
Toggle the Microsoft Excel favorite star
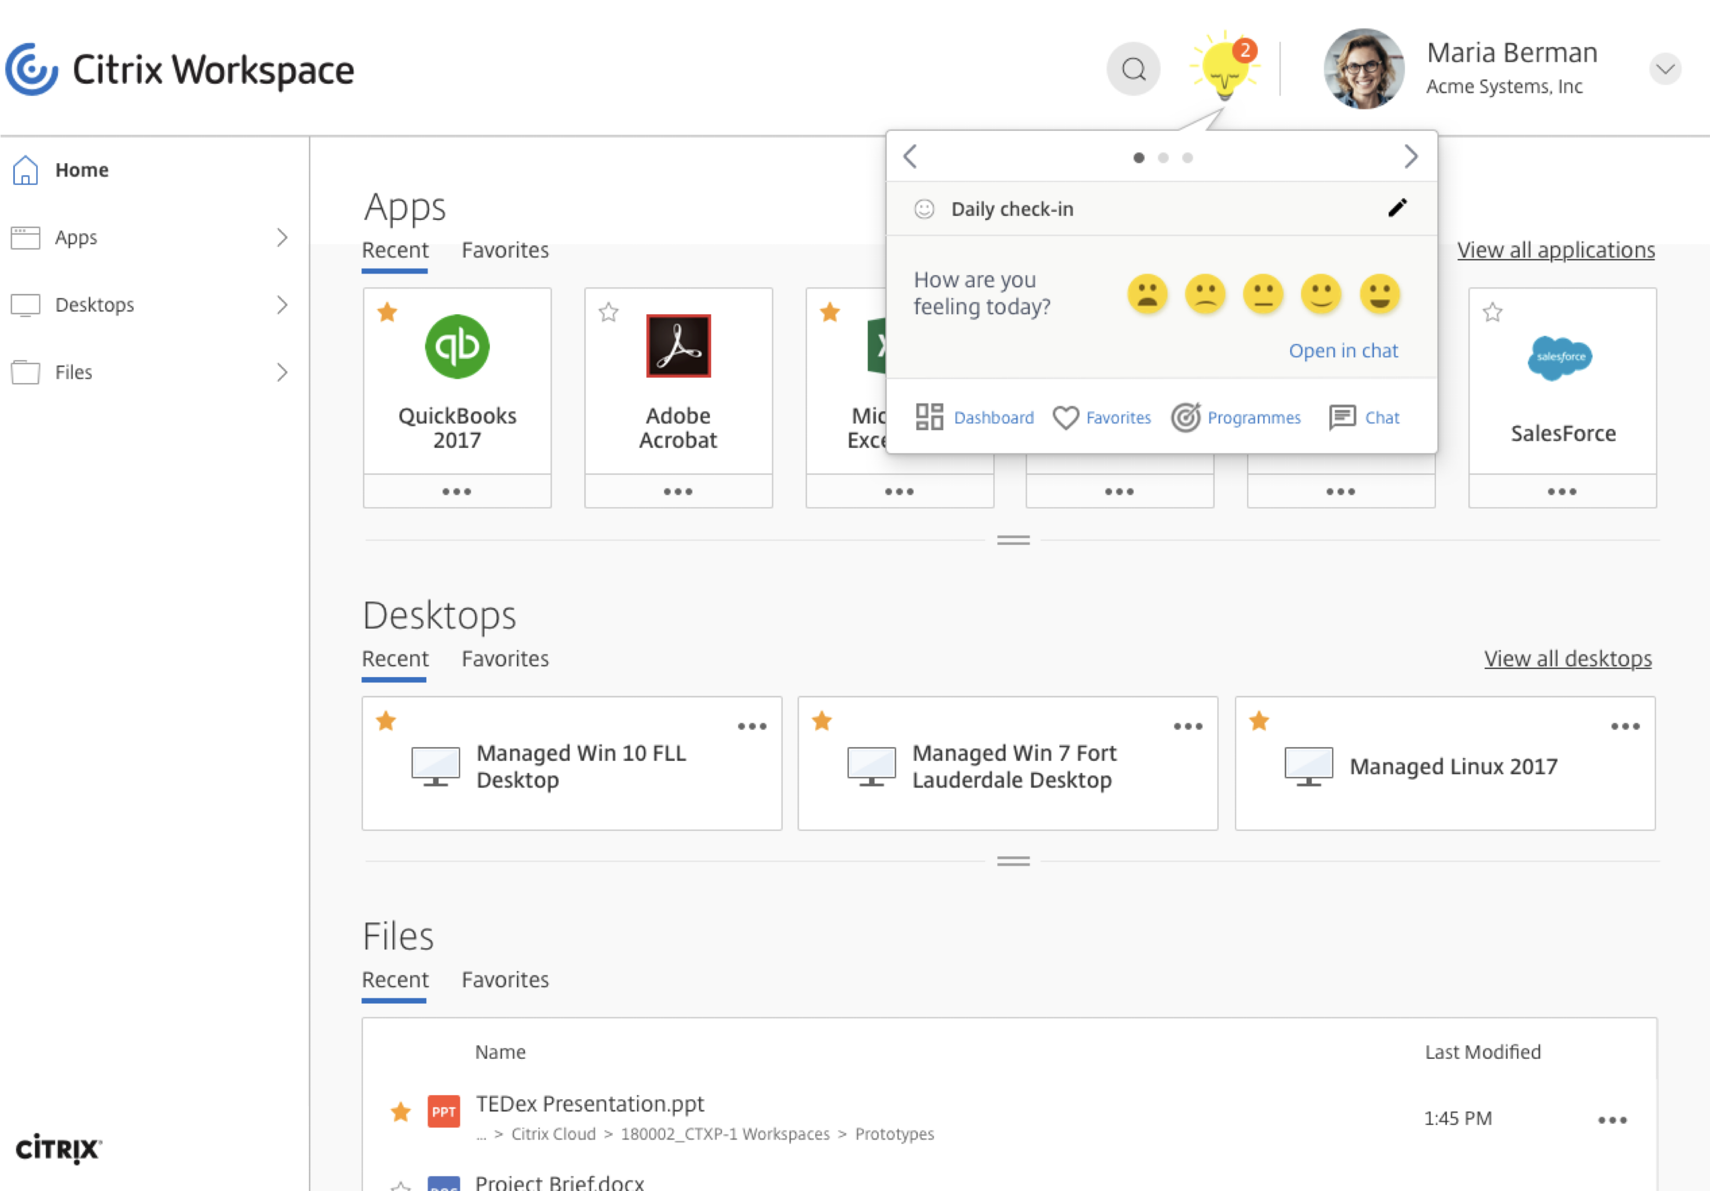click(830, 312)
